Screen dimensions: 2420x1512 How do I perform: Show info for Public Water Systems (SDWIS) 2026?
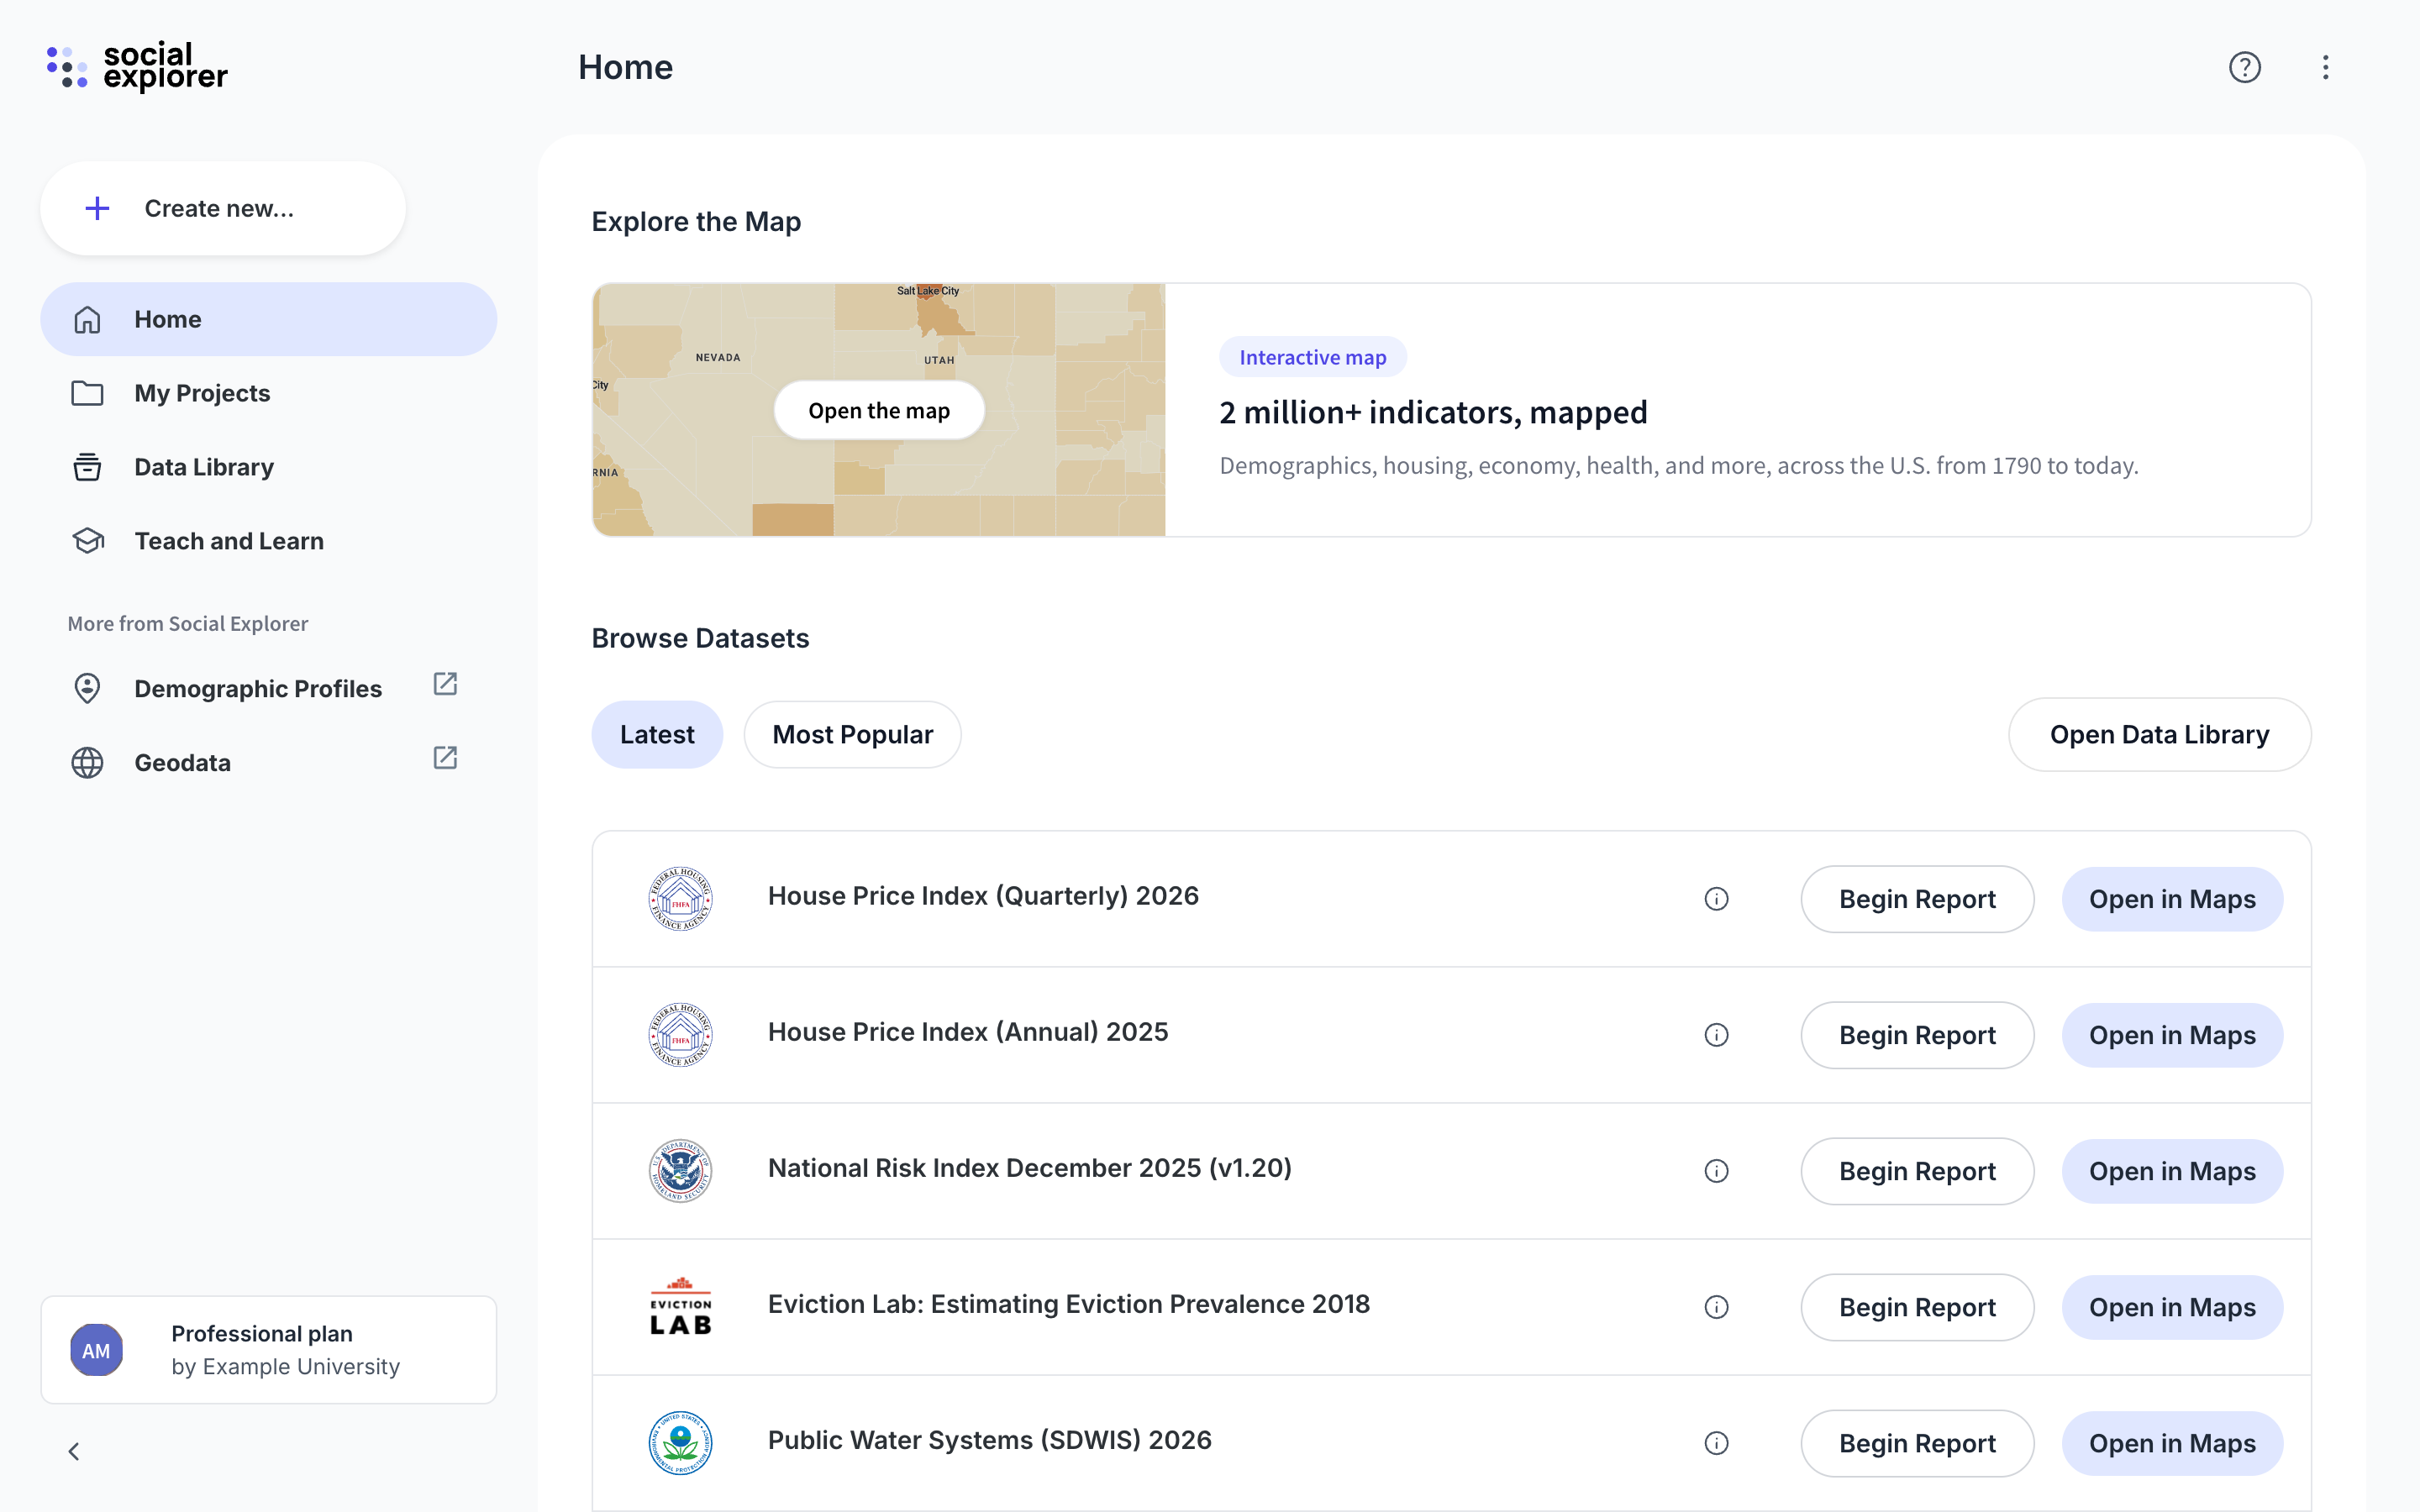[1716, 1443]
